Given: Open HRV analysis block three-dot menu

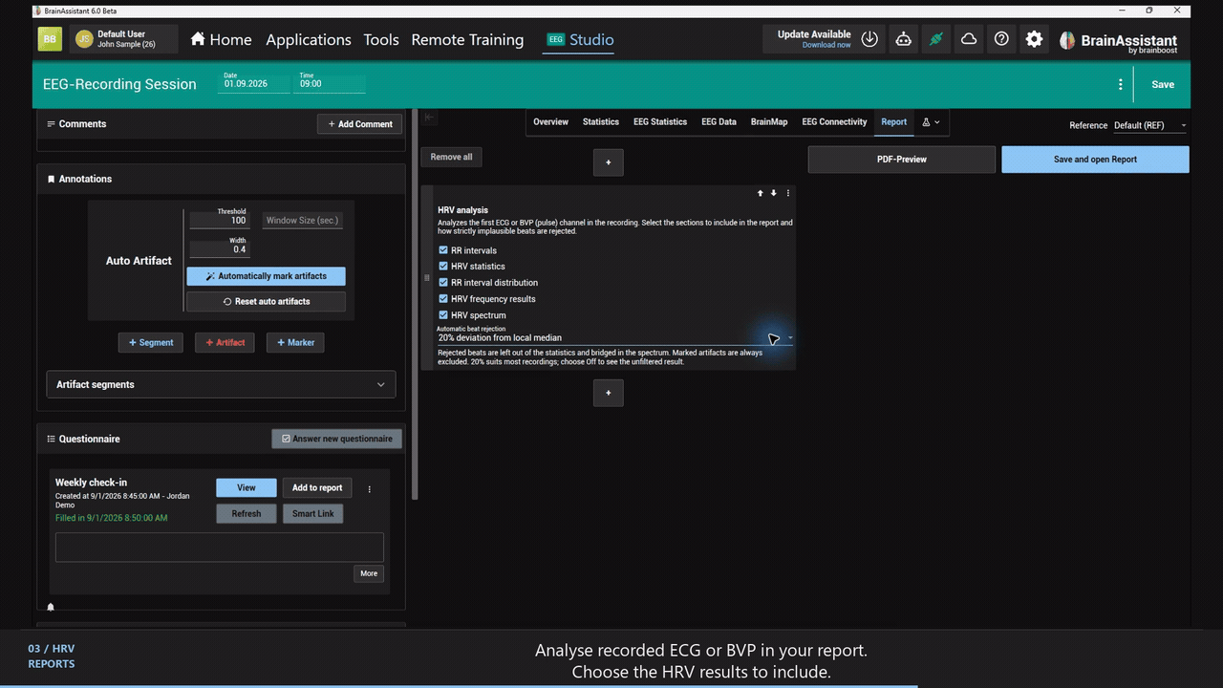Looking at the screenshot, I should point(788,193).
